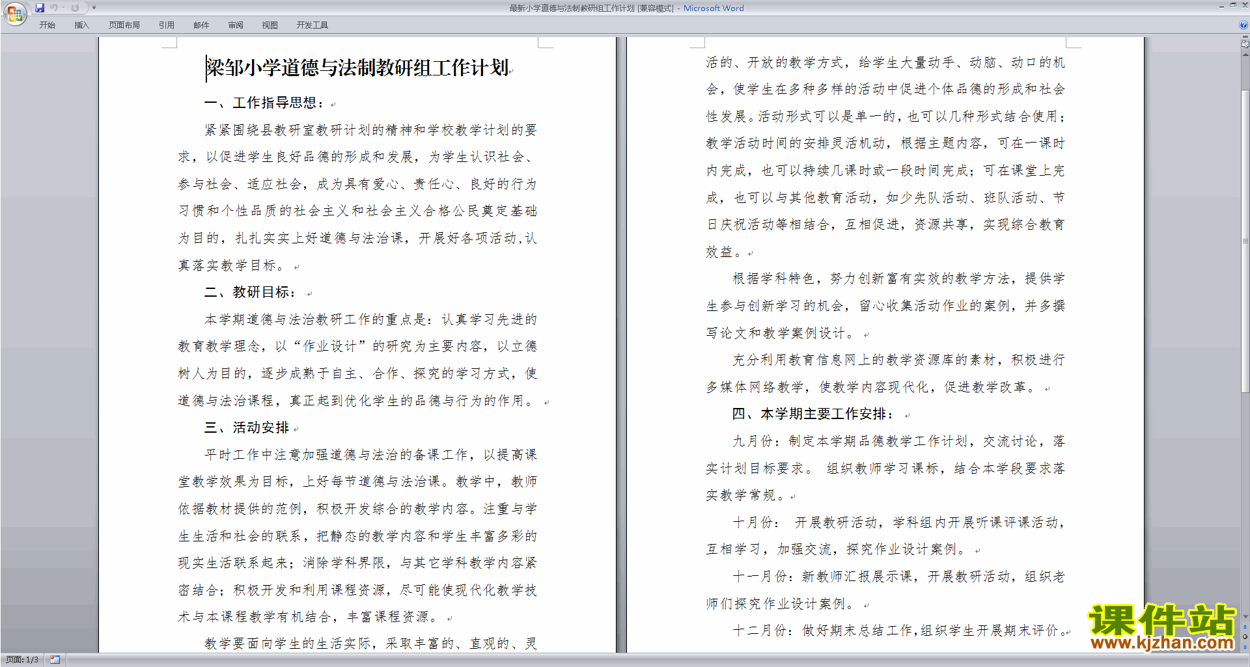Viewport: 1250px width, 667px height.
Task: Switch to the 页面布局 tab
Action: tap(124, 25)
